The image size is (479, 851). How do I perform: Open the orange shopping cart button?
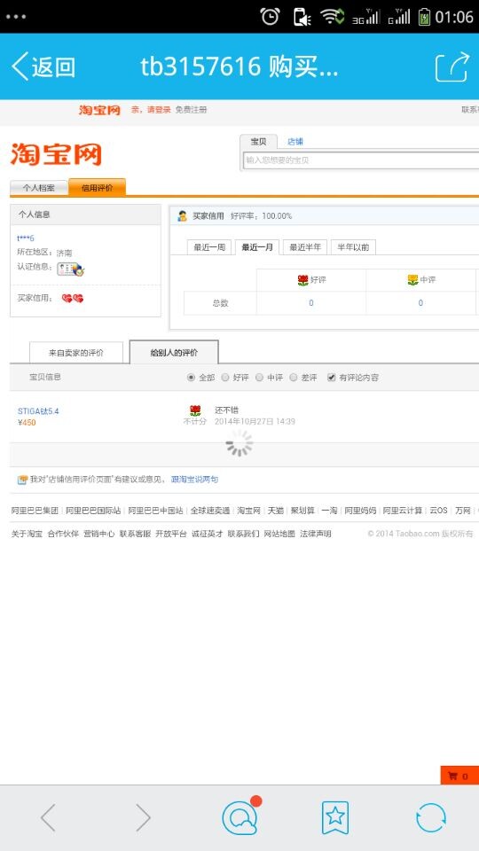(459, 776)
